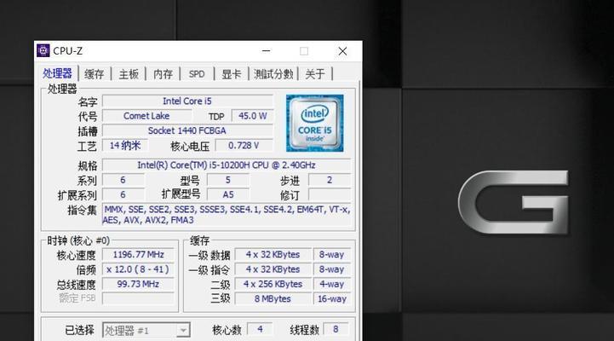Click the Intel Core i5 logo badge

coord(315,123)
